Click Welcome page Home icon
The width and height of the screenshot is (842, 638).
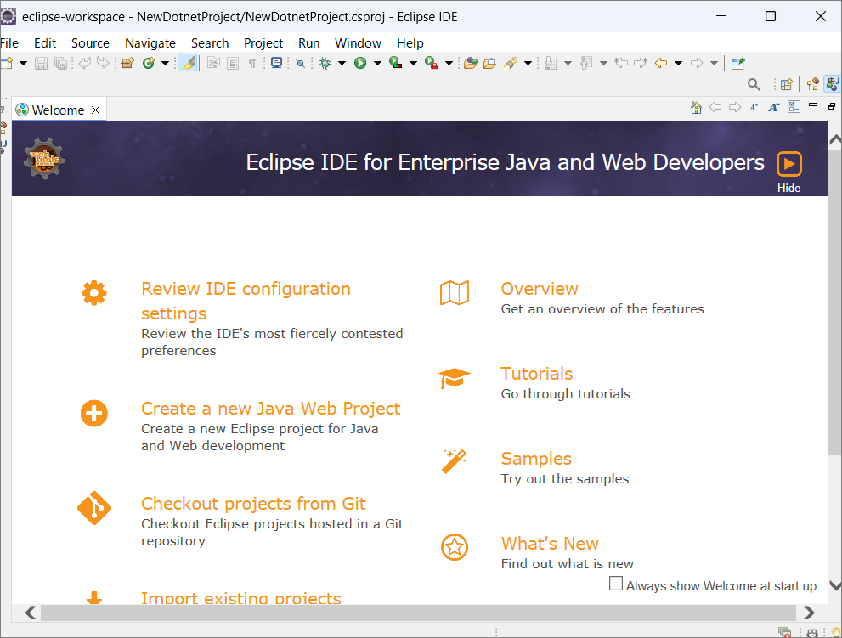coord(696,107)
